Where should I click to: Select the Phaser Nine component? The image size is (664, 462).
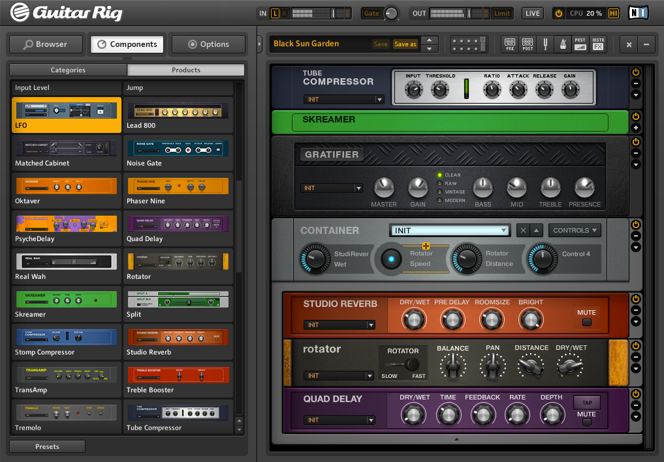tap(178, 191)
